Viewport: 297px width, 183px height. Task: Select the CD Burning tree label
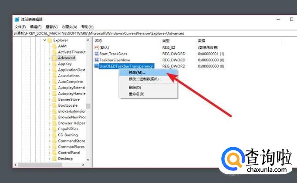(x=68, y=135)
